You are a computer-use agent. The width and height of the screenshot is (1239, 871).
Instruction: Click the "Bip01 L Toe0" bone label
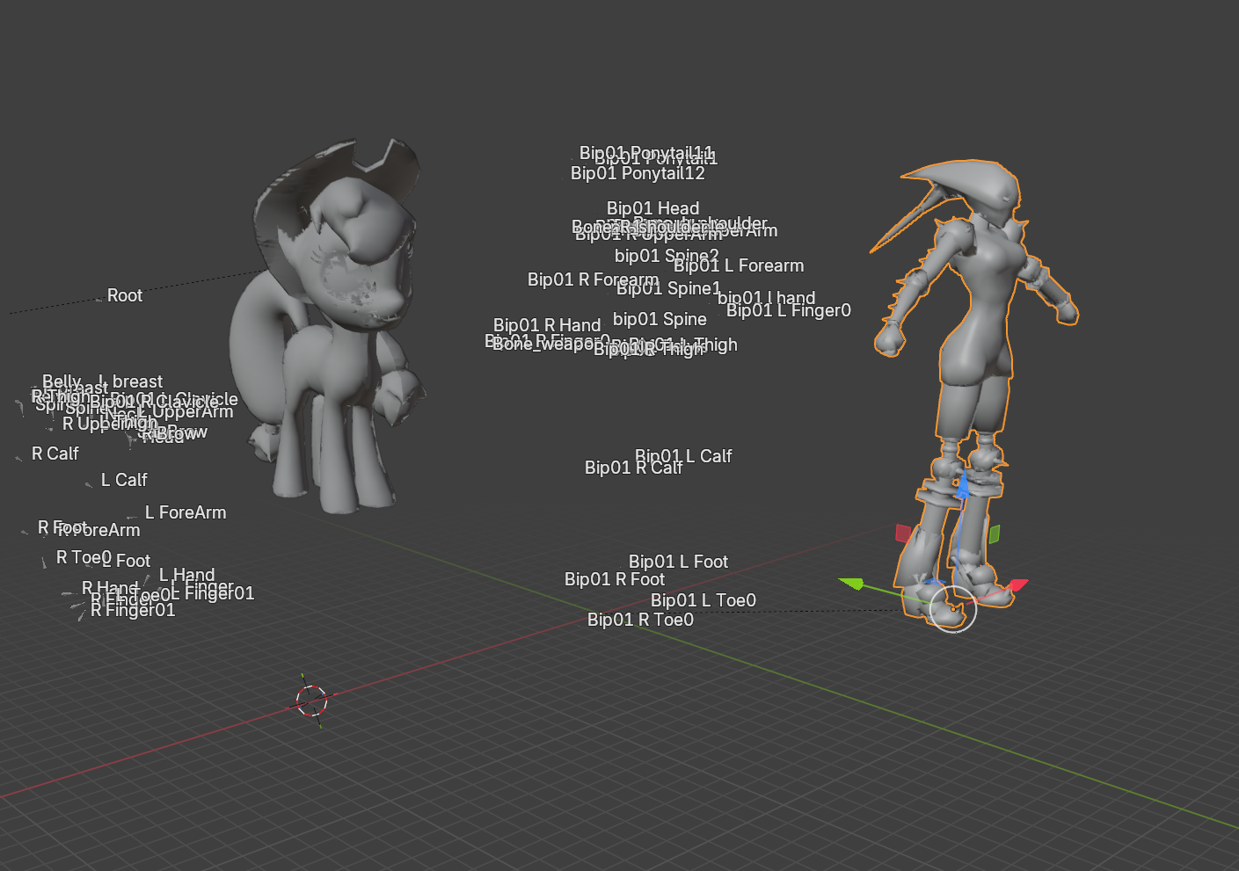click(703, 600)
